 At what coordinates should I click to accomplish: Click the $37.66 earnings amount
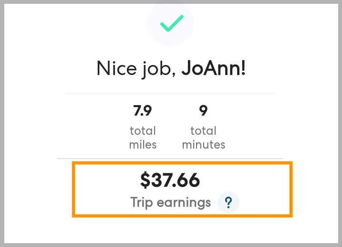pos(170,180)
